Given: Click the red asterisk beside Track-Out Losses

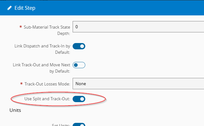Looking at the screenshot, I should point(21,84).
